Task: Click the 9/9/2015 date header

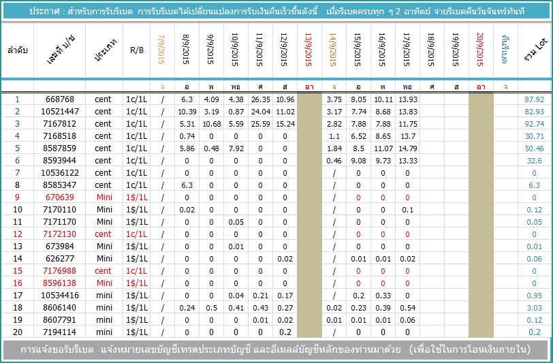Action: tap(210, 50)
